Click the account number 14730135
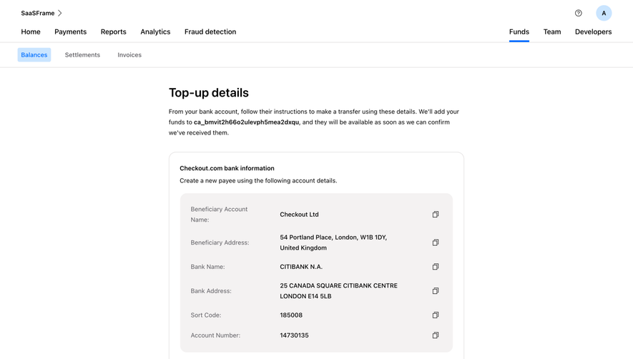 tap(294, 335)
